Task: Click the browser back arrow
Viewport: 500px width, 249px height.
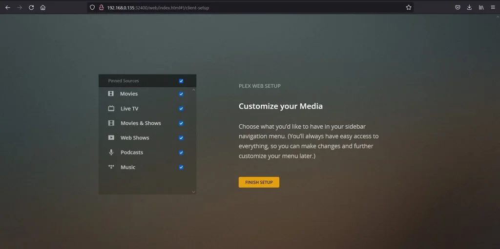Action: coord(8,7)
